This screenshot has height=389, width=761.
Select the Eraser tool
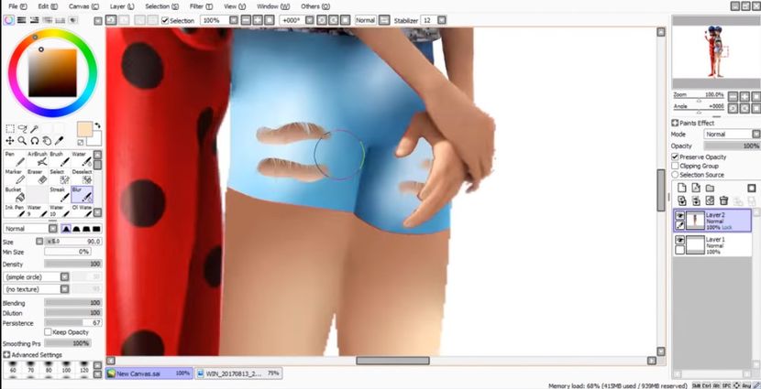37,177
